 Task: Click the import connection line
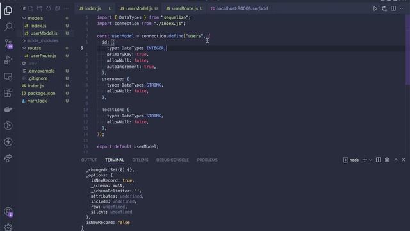(142, 23)
